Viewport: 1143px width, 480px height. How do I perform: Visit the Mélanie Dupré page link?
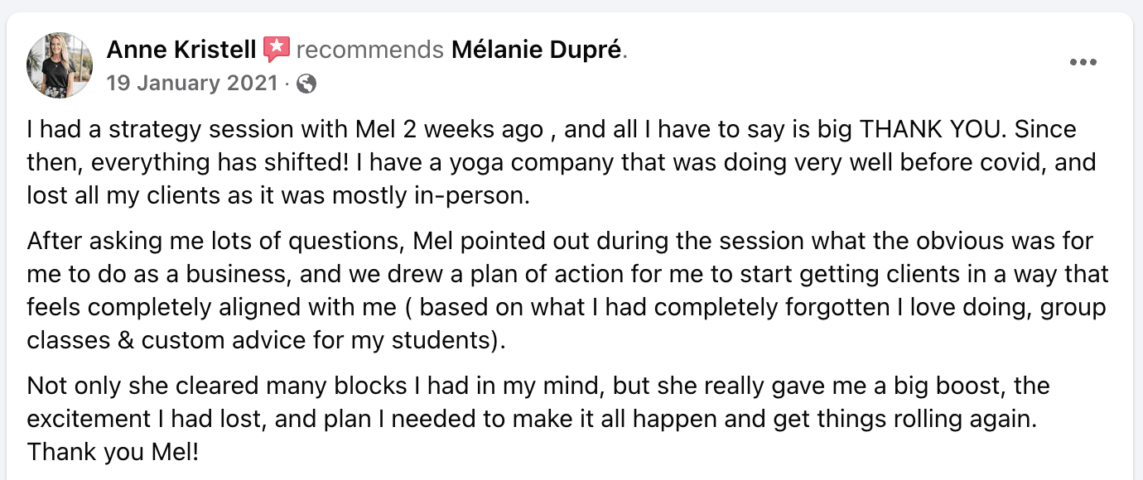pos(536,50)
